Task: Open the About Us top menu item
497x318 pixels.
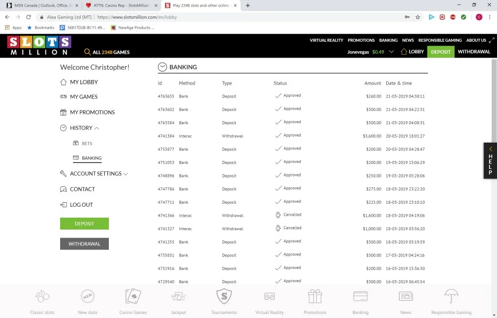Action: [476, 40]
